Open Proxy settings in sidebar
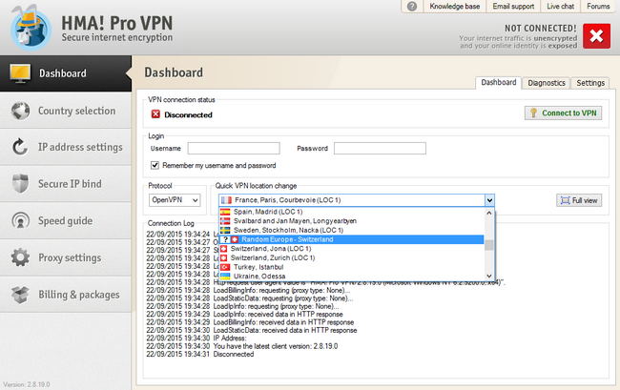Screen dimensions: 620x390 66,257
